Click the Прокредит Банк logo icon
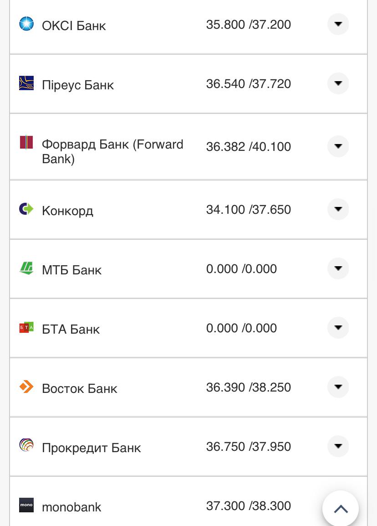This screenshot has width=377, height=526. (x=26, y=445)
